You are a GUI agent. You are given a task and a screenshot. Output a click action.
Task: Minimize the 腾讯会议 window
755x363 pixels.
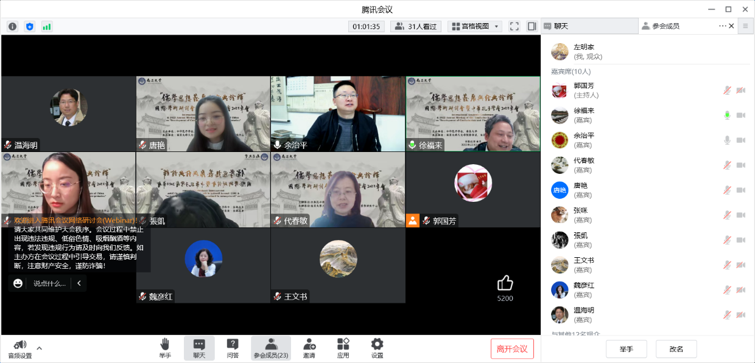click(x=711, y=9)
